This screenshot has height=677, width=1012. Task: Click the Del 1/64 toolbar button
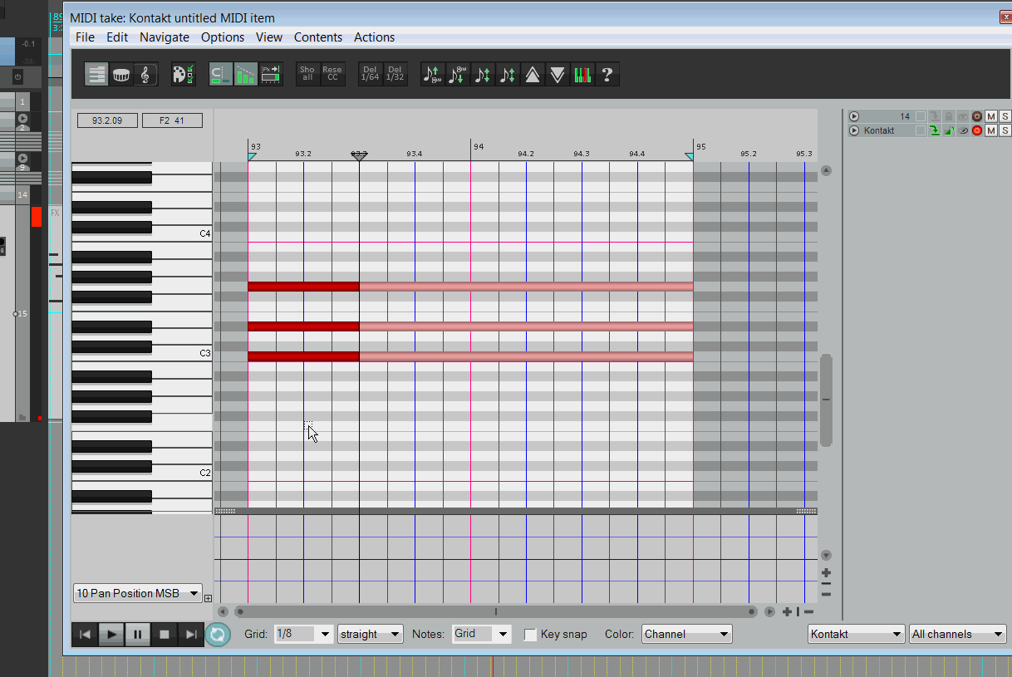click(370, 75)
